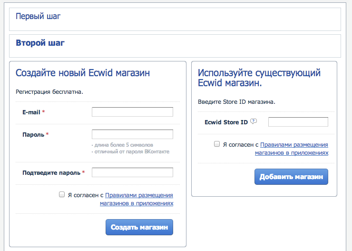Check agreement box in new store form
This screenshot has width=352, height=251.
(62, 194)
